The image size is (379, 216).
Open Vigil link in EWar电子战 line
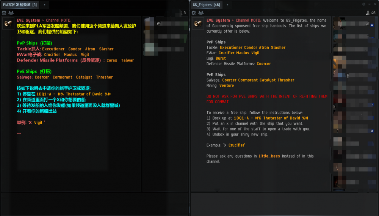coord(85,55)
